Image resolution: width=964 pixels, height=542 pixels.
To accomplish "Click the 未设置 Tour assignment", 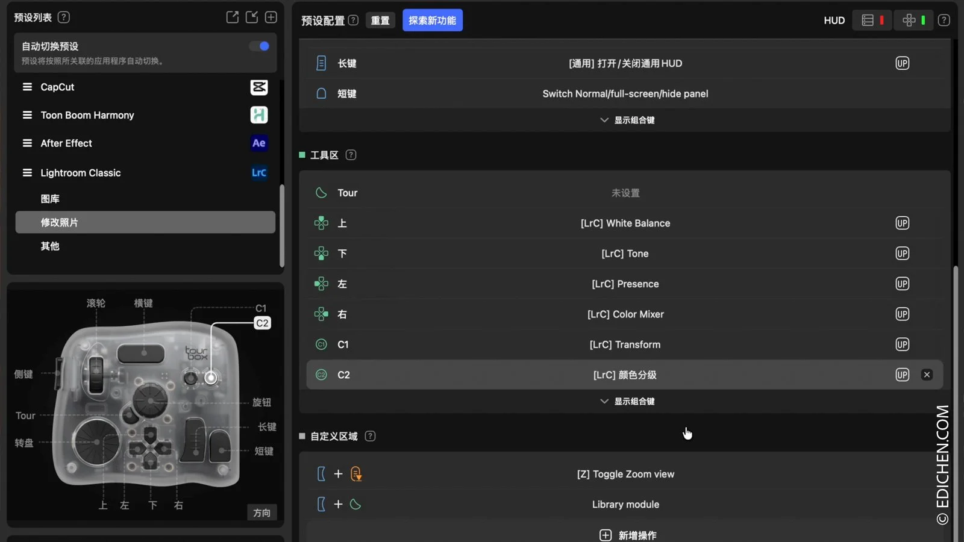I will [625, 193].
